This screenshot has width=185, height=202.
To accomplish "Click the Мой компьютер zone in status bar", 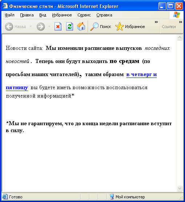I will [x=127, y=197].
